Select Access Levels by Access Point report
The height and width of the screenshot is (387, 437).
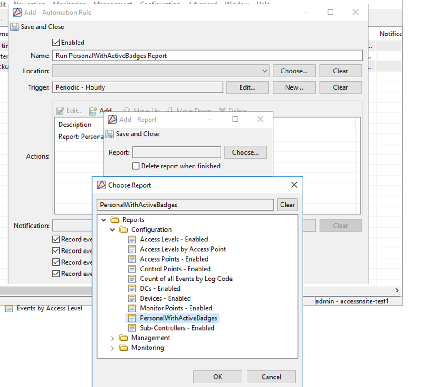coord(182,249)
